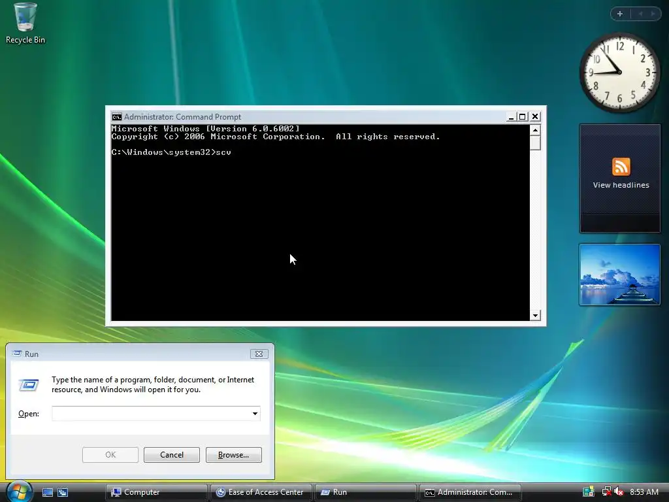Click Show Desktop quick launch icon
This screenshot has height=502, width=669.
48,492
